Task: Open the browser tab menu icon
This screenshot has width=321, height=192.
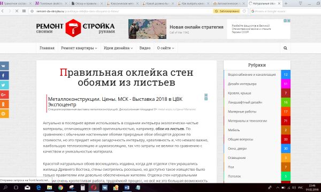Action: point(300,3)
